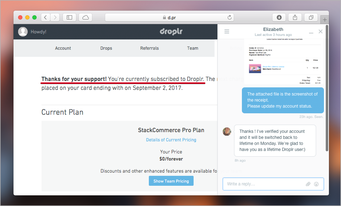
Task: Close the chat panel with the X
Action: pos(320,32)
